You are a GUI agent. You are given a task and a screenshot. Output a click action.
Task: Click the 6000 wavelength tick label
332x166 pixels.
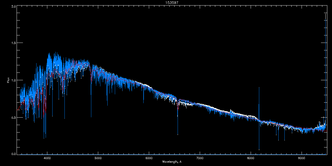point(149,158)
